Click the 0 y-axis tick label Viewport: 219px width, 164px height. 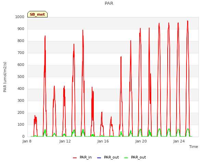pos(23,137)
